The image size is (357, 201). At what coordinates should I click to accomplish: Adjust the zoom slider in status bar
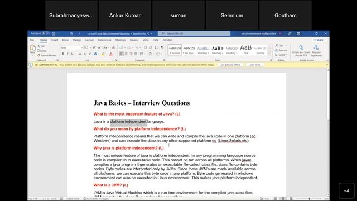tap(309, 199)
